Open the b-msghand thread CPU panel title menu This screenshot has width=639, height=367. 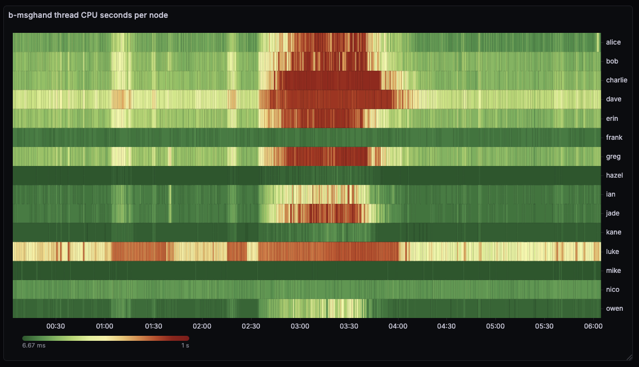pos(88,16)
